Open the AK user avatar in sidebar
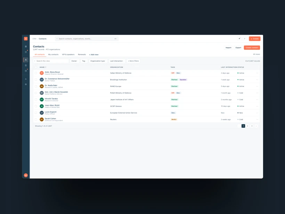285x214 pixels. (26, 175)
